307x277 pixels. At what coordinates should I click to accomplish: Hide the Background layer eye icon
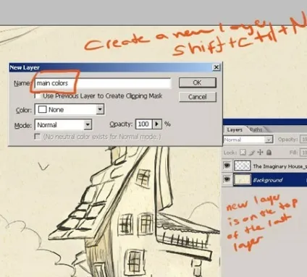tap(227, 179)
